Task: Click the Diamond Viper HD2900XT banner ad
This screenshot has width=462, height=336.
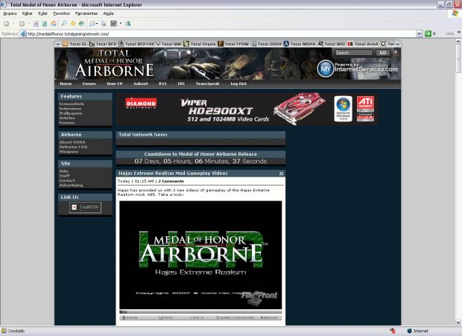Action: [x=247, y=109]
